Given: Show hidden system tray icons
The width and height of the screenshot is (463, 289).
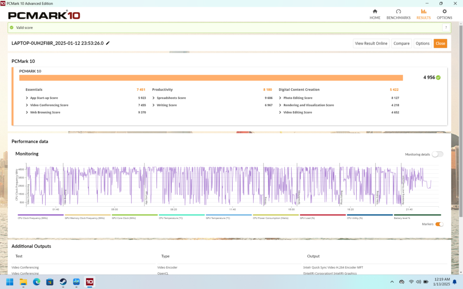Looking at the screenshot, I should click(392, 282).
